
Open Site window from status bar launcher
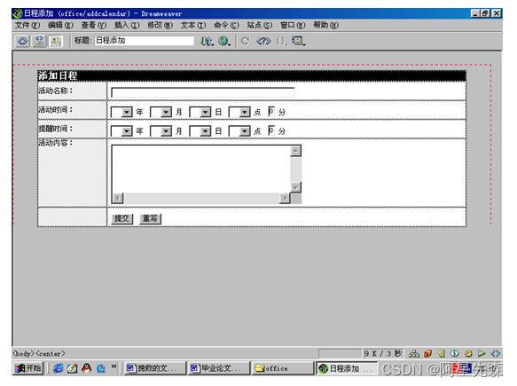tap(414, 354)
